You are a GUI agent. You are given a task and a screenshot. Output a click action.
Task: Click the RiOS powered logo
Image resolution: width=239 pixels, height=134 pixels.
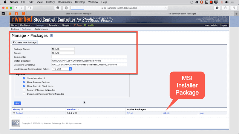click(x=16, y=123)
